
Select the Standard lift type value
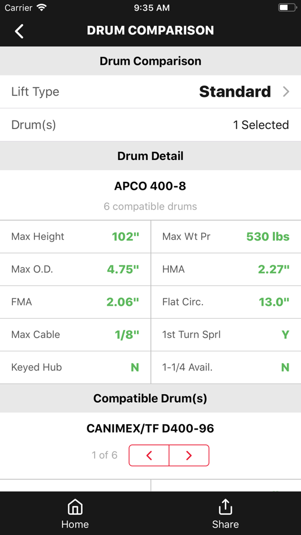click(235, 92)
